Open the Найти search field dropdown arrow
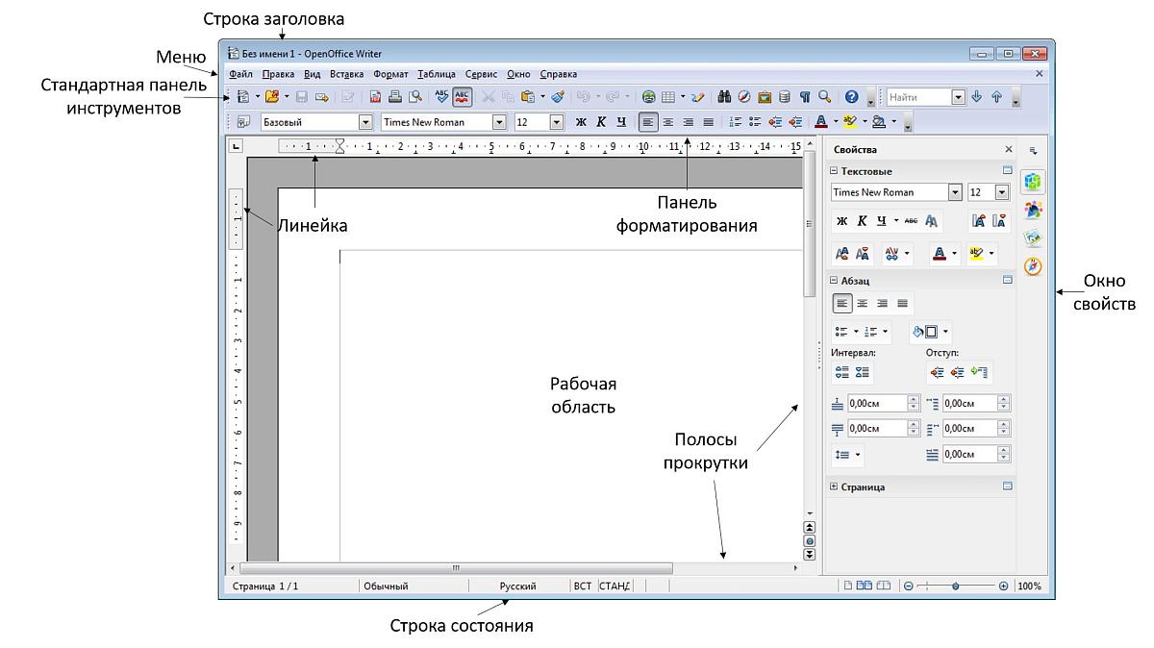Viewport: 1154px width, 648px height. [958, 97]
